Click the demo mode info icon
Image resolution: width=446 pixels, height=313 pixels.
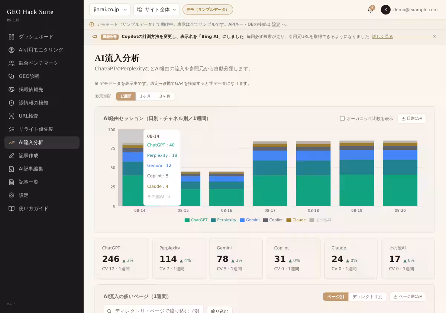click(x=91, y=24)
